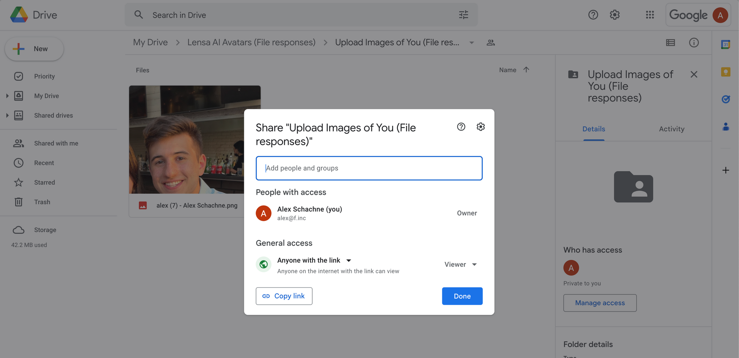Image resolution: width=739 pixels, height=358 pixels.
Task: Open Drive settings gear in top bar
Action: (614, 15)
